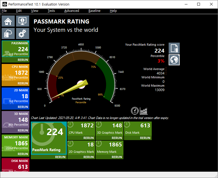
Task: Select the PASSMARK 224 sidebar panel
Action: click(16, 49)
